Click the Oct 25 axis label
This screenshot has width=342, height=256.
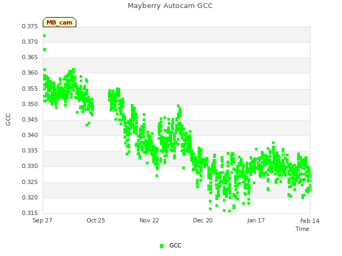(x=96, y=220)
